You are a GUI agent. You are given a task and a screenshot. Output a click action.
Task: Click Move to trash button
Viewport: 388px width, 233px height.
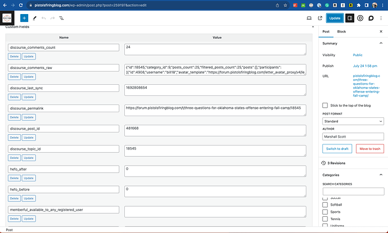click(370, 149)
